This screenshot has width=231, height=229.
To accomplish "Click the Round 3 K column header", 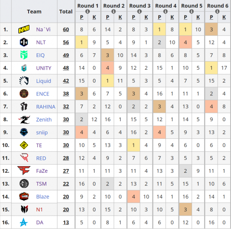I will (x=146, y=17).
